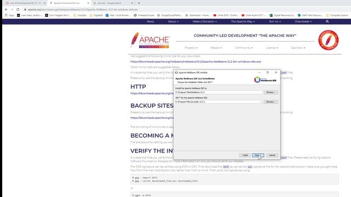This screenshot has width=351, height=197.
Task: Minimize the NetBeans installer window
Action: [x=259, y=72]
